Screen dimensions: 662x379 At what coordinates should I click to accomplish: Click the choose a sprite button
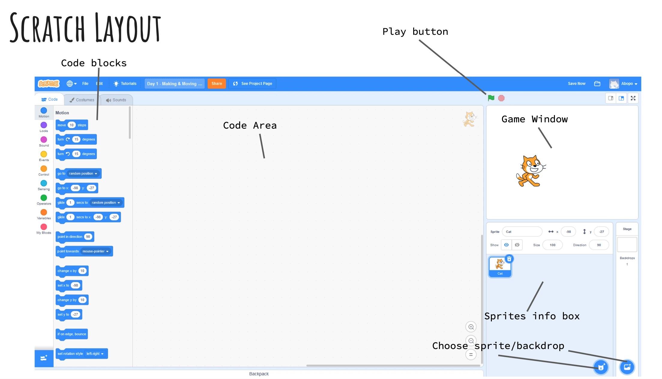(x=601, y=367)
